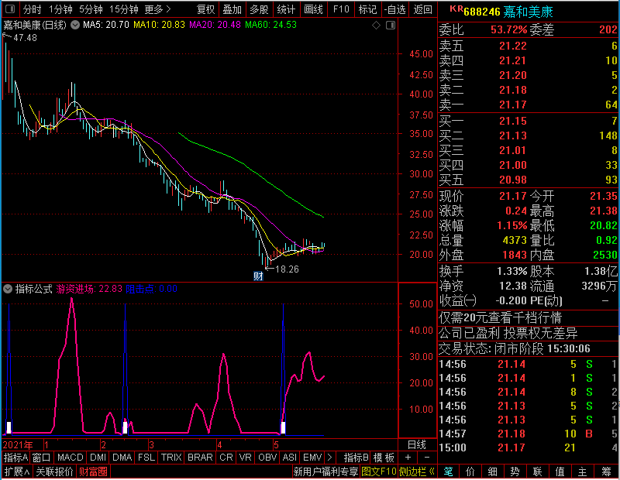Expand the 嘉和美康(日线) chart dropdown arrow
The width and height of the screenshot is (620, 480).
(74, 25)
